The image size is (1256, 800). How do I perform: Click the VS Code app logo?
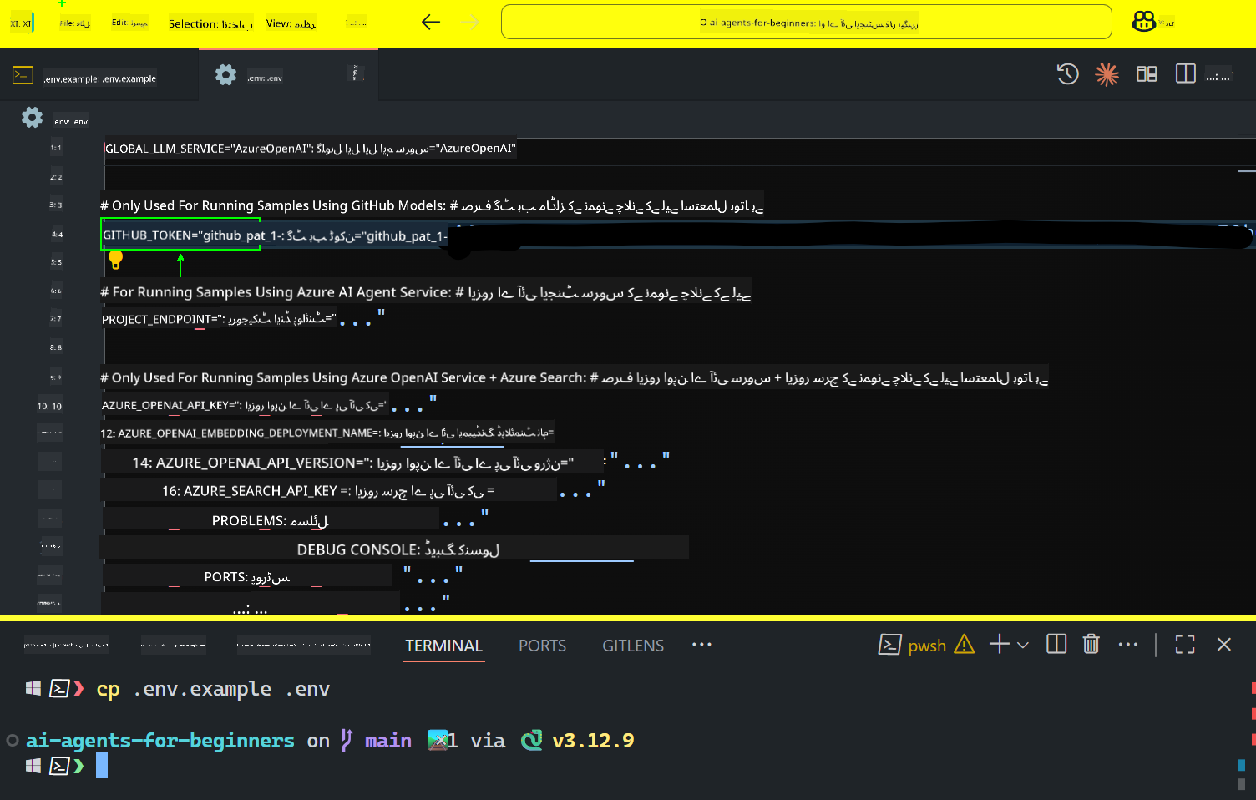[x=21, y=23]
